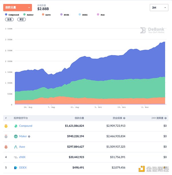Click the 全选 select-all button
The image size is (172, 175).
click(x=9, y=20)
